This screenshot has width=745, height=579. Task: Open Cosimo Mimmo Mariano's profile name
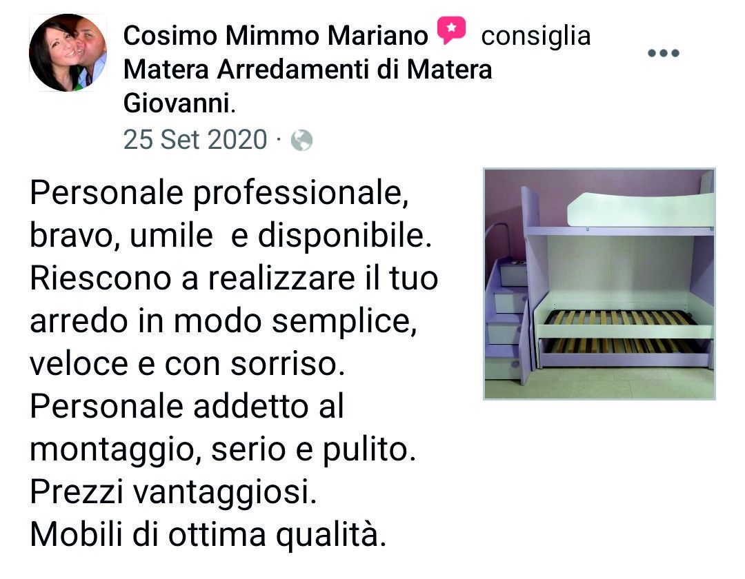(x=275, y=36)
